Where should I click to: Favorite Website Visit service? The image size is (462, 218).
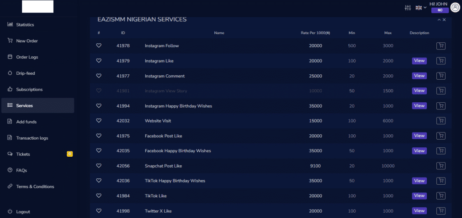click(x=99, y=121)
